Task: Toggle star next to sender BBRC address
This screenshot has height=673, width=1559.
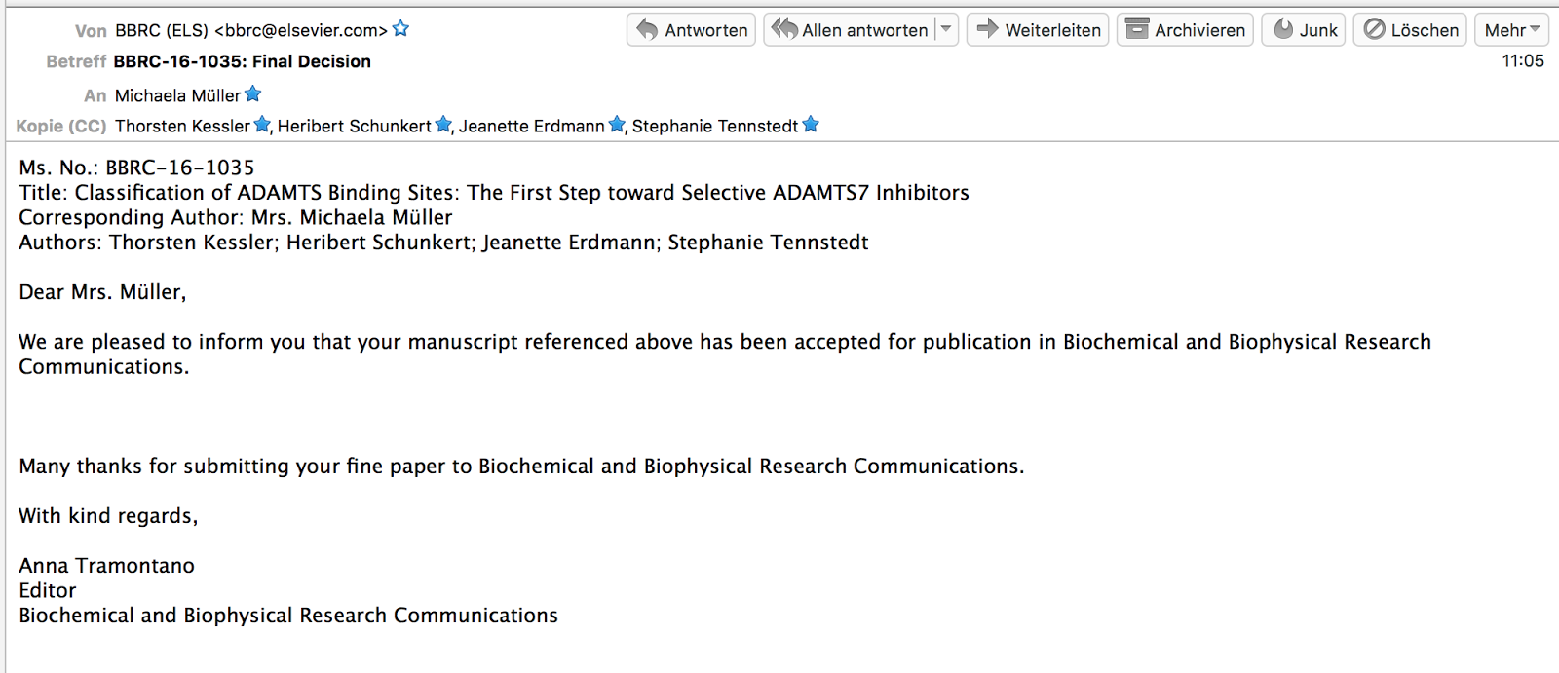Action: pyautogui.click(x=400, y=29)
